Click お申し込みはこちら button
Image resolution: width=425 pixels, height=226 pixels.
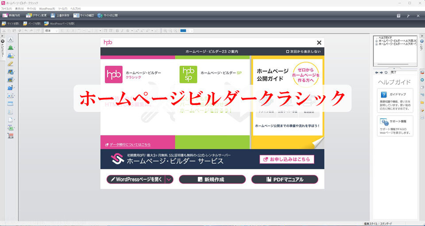(x=287, y=159)
